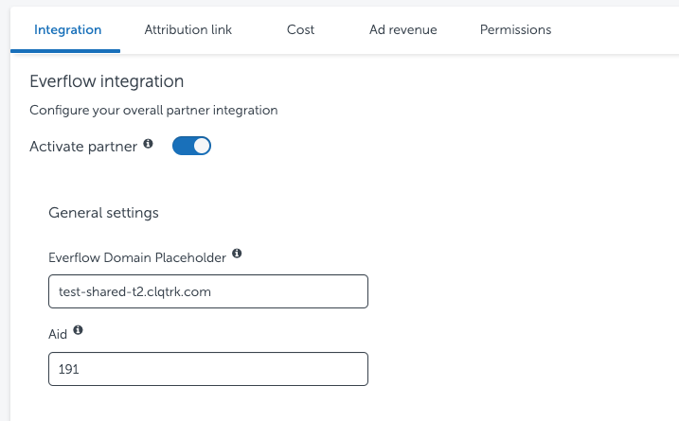
Task: Click the Activate partner label
Action: click(83, 147)
